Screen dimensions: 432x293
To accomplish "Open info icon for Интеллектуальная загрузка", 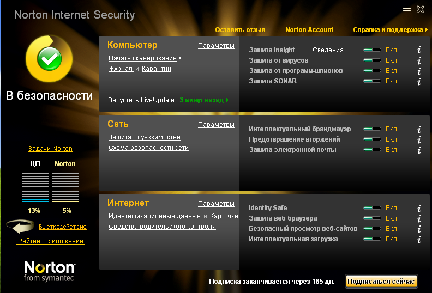I will [419, 239].
